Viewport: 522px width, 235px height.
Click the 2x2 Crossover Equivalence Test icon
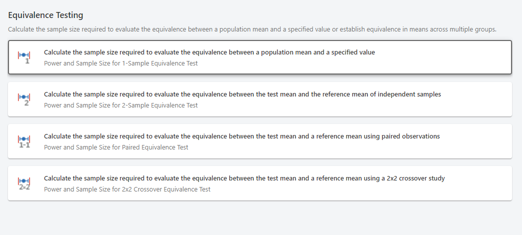coord(24,182)
